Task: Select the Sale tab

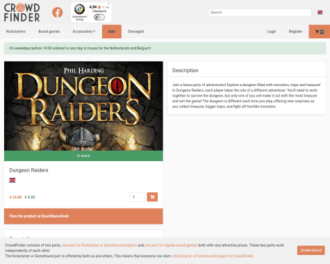Action: (x=112, y=31)
